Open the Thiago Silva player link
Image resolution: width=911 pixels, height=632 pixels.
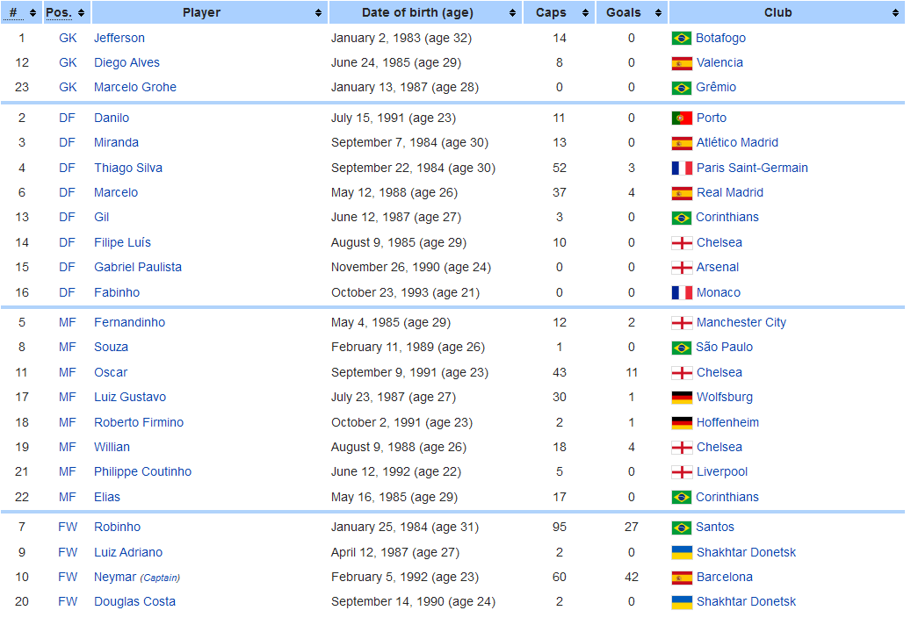[128, 169]
